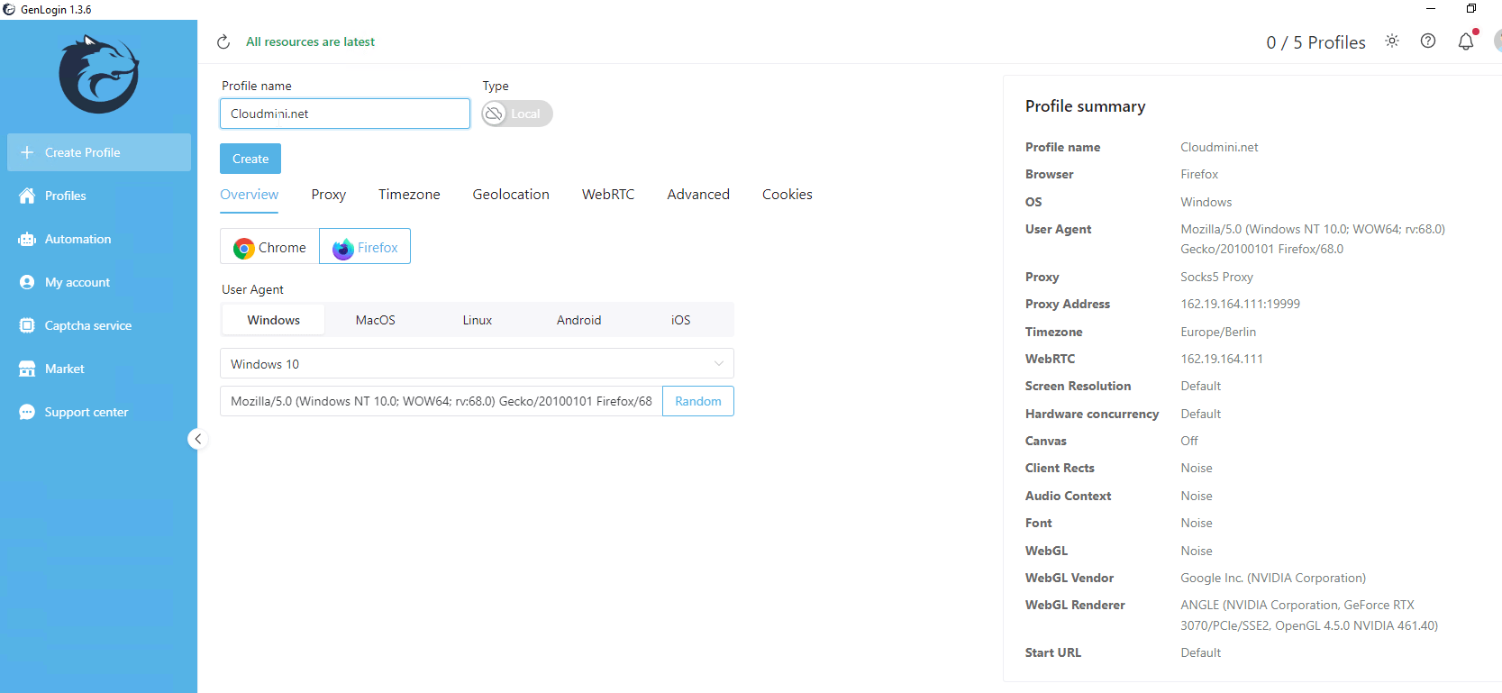The width and height of the screenshot is (1502, 693).
Task: Click the My account person icon
Action: [x=27, y=282]
